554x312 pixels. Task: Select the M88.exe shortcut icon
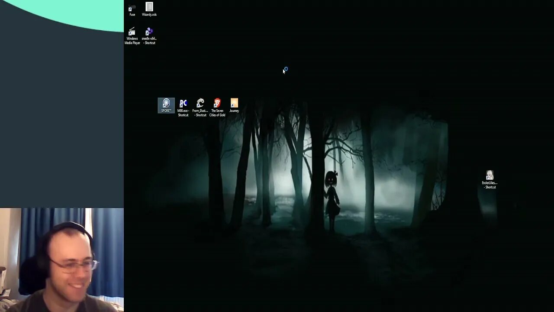183,107
